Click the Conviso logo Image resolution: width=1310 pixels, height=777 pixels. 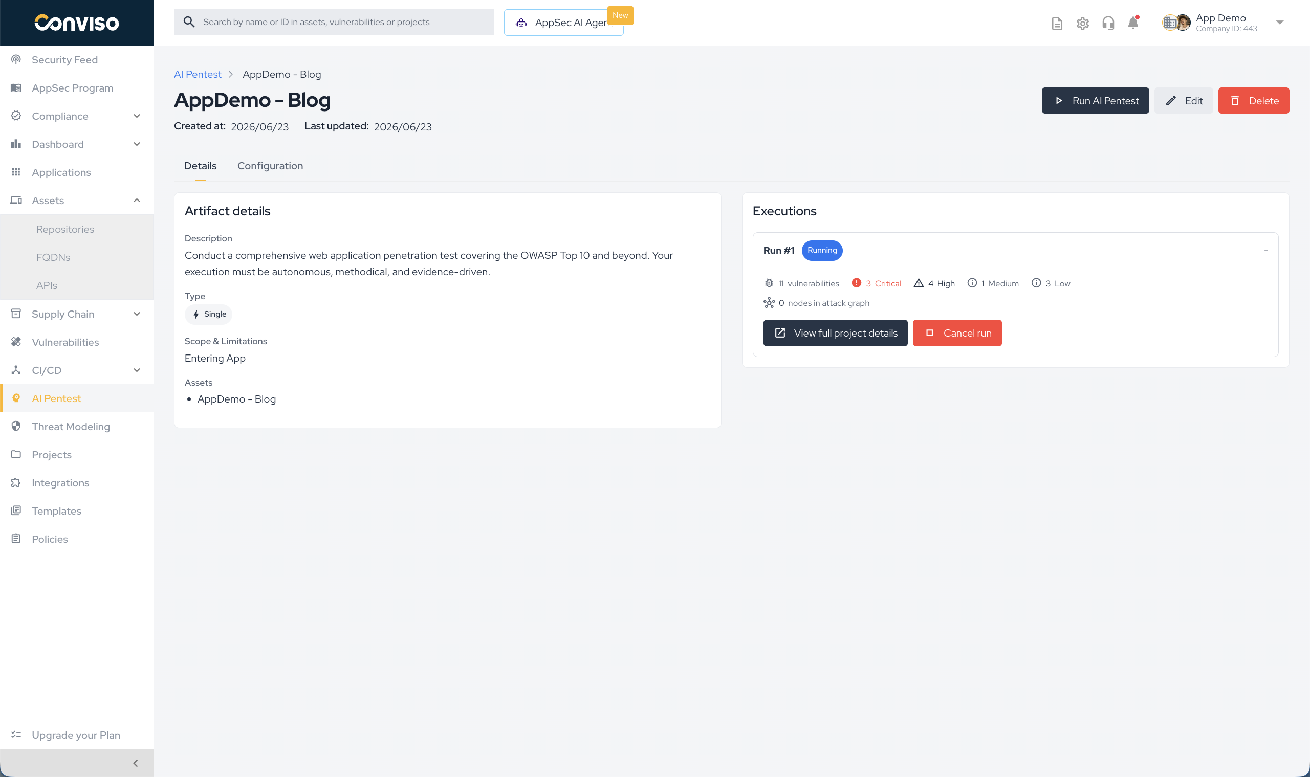pyautogui.click(x=76, y=23)
